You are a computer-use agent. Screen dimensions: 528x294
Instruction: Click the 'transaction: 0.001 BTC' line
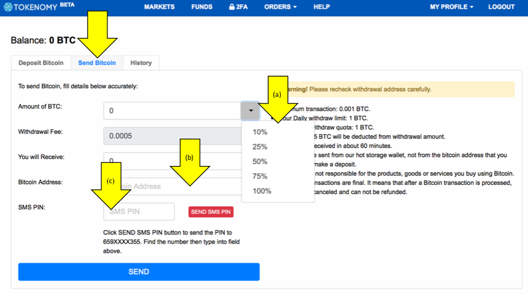(x=338, y=109)
